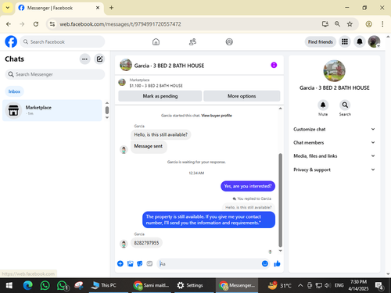Viewport: 391px width, 293px height.
Task: Bookmark this page with star icon
Action: [x=350, y=24]
